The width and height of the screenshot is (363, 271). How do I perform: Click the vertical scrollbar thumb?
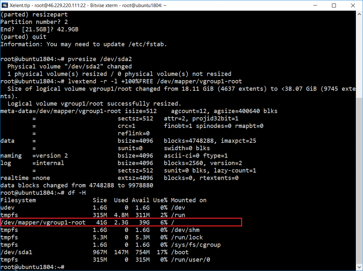tap(359, 180)
